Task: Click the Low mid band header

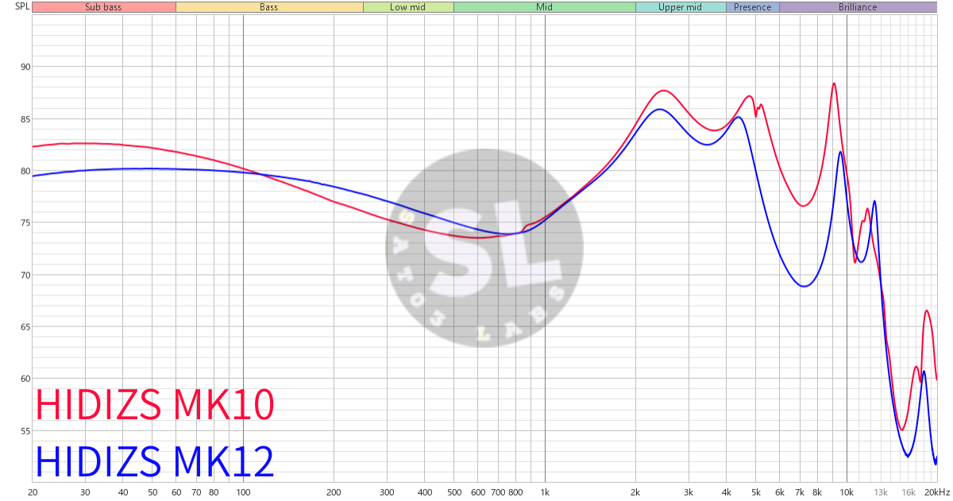Action: tap(408, 7)
